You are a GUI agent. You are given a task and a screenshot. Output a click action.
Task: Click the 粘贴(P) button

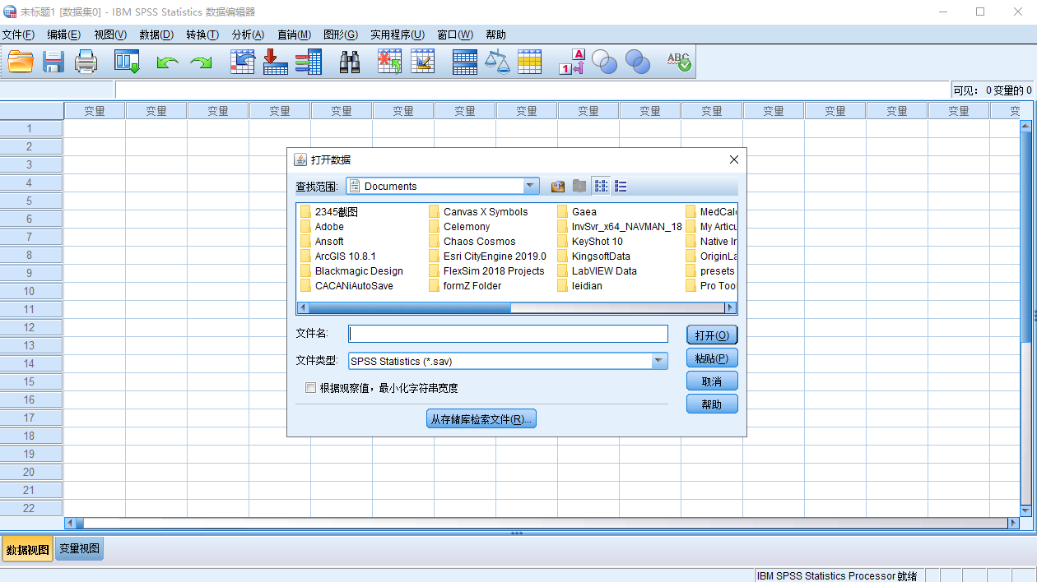pos(712,358)
